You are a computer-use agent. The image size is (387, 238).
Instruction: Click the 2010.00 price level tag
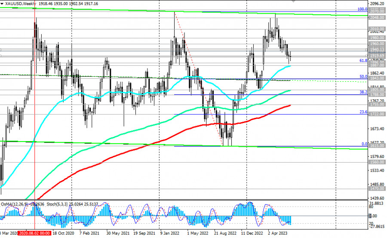[377, 29]
